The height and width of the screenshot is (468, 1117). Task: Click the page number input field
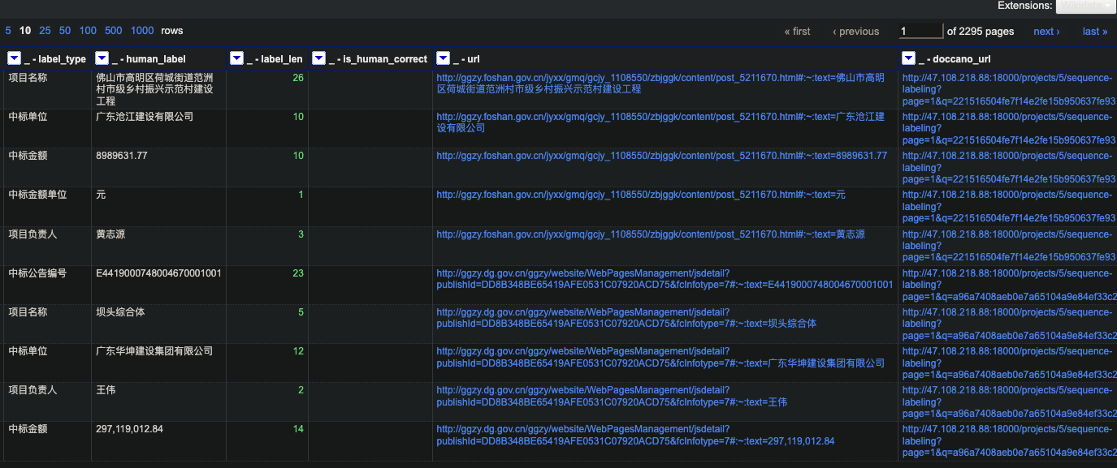[920, 31]
